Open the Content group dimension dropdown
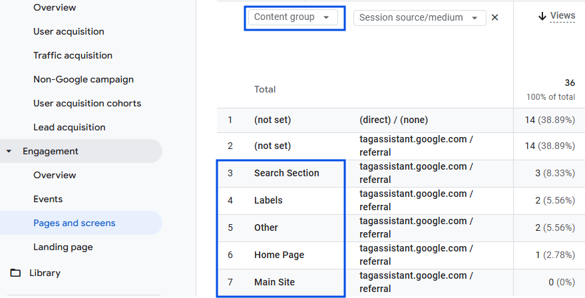This screenshot has height=298, width=585. (x=292, y=17)
